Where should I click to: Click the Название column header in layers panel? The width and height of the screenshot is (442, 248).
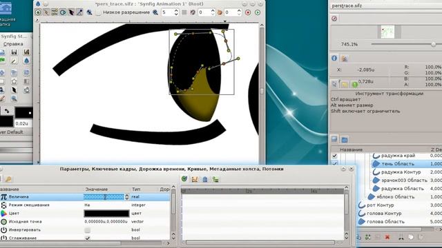coord(352,149)
